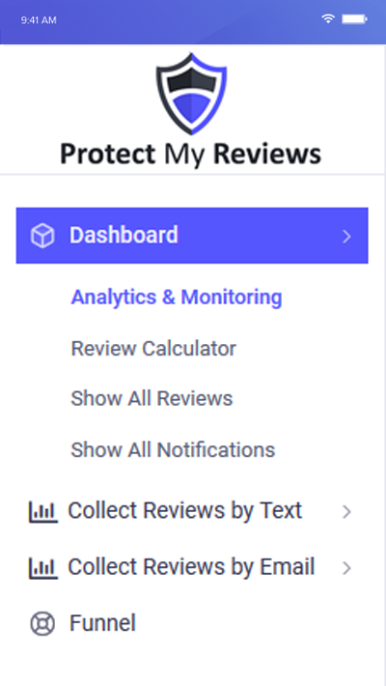Tap the 9:41 AM clock in the status bar
386x686 pixels.
pos(39,20)
